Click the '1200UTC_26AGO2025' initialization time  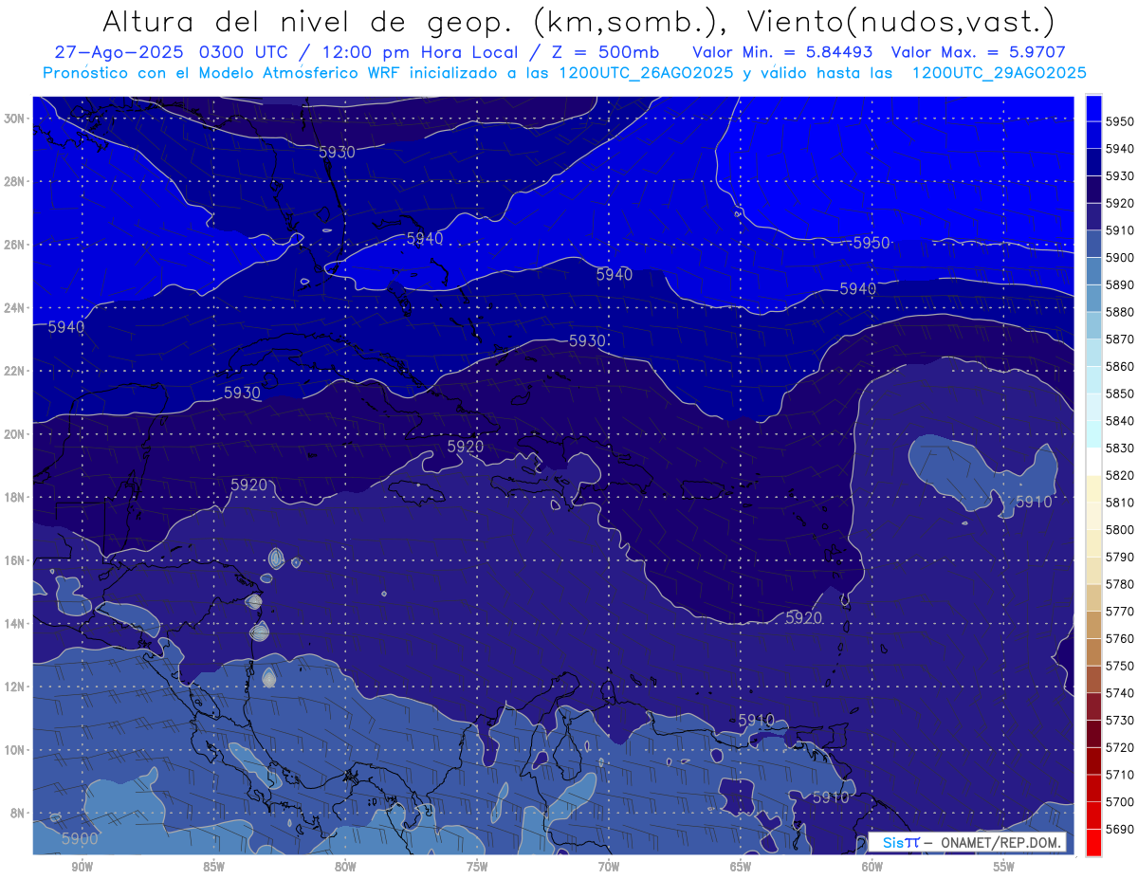[646, 73]
